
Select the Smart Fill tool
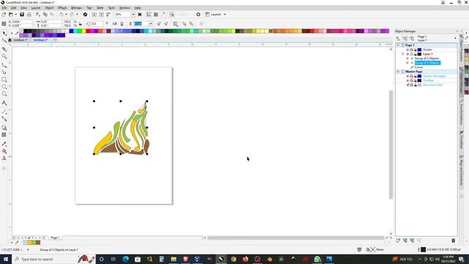(x=4, y=158)
